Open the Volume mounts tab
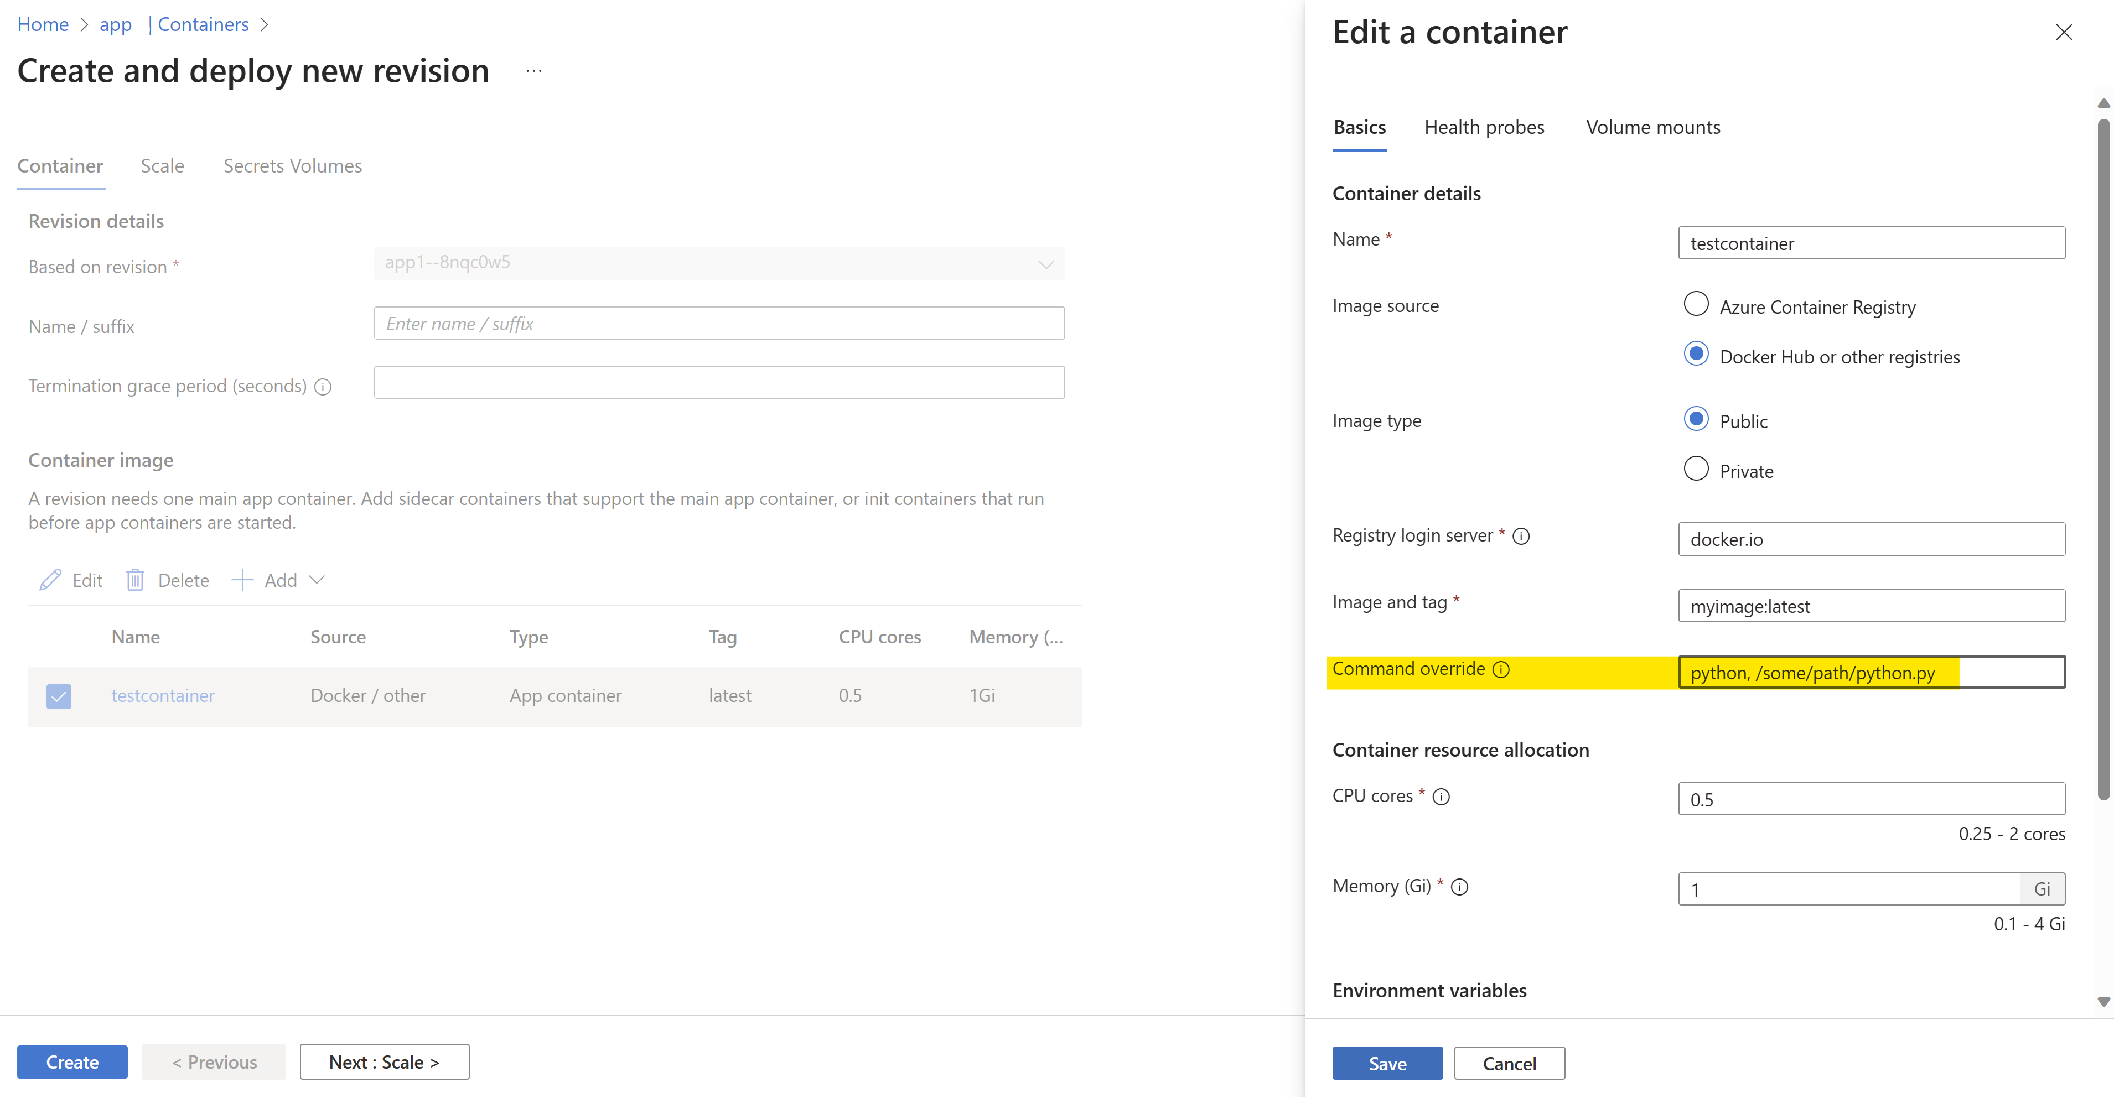 pos(1653,127)
